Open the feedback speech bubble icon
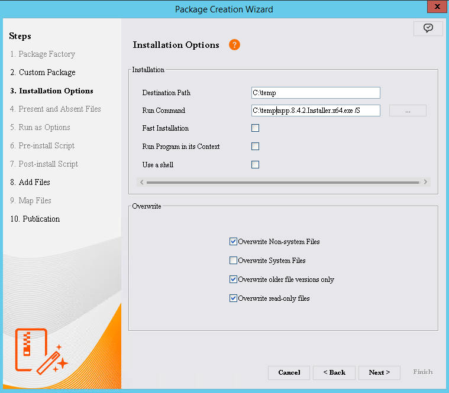Viewport: 449px width, 393px height. [428, 28]
